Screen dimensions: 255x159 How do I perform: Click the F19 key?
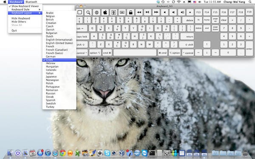pyautogui.click(x=249, y=12)
